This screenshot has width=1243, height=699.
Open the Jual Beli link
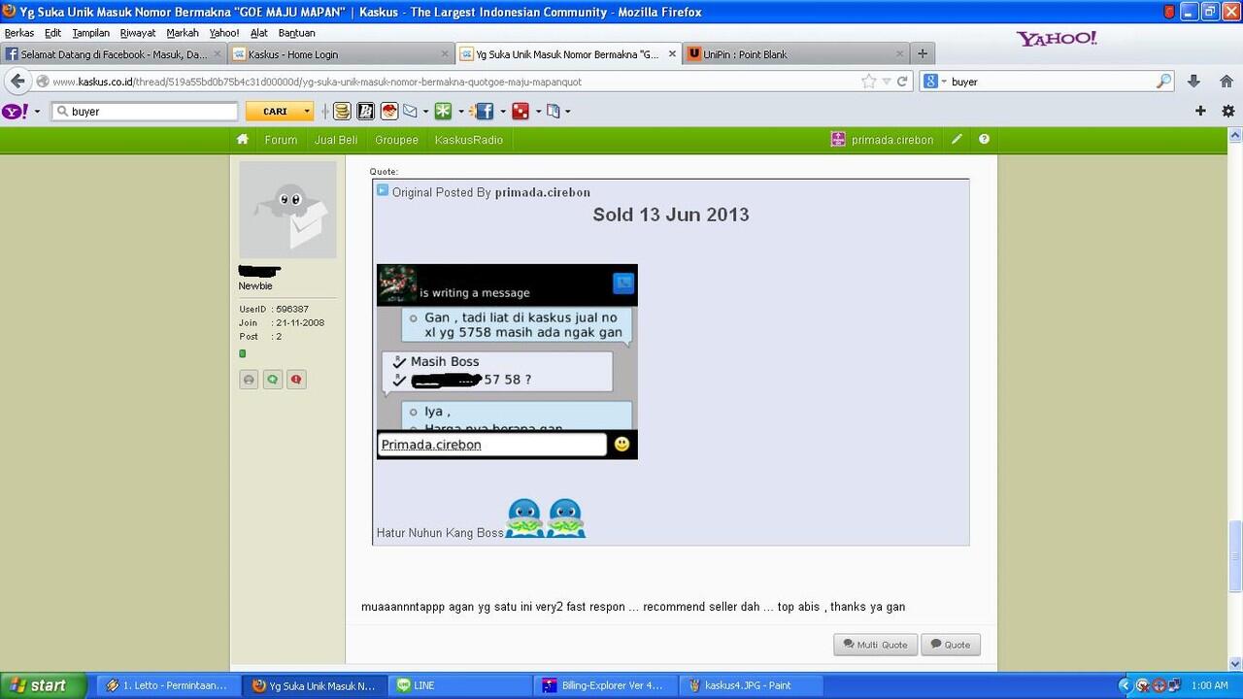(x=336, y=140)
